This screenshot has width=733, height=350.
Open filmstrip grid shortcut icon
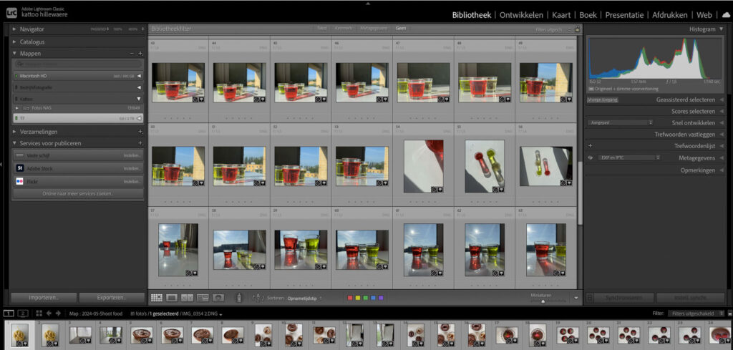pos(39,313)
